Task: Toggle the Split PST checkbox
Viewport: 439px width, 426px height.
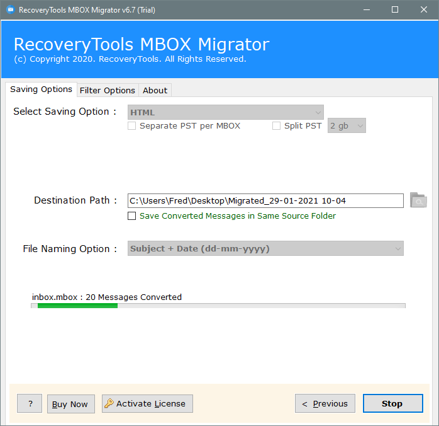Action: point(276,125)
